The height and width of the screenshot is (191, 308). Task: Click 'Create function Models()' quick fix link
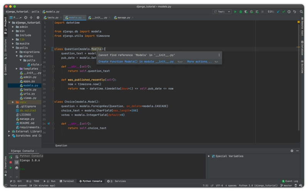click(x=136, y=62)
